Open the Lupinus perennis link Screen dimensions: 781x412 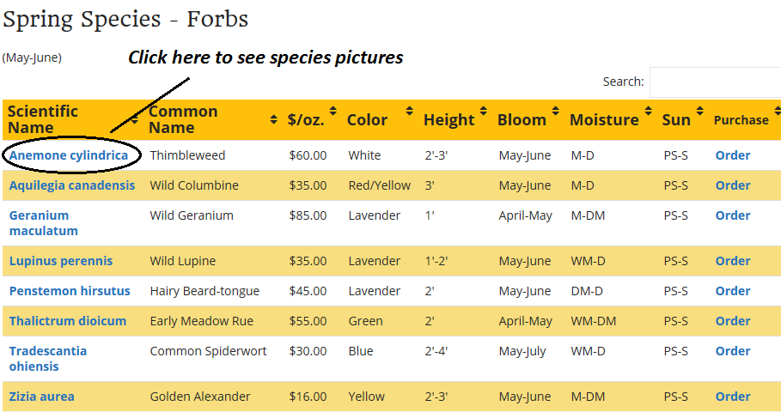pyautogui.click(x=61, y=261)
